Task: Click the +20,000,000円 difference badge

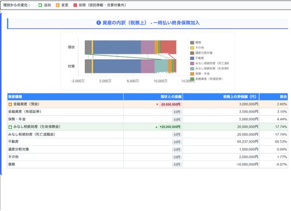Action: 170,127
